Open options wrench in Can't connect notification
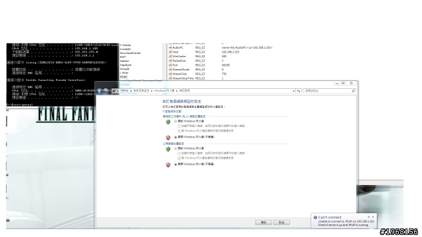Image resolution: width=422 pixels, height=237 pixels. point(369,217)
